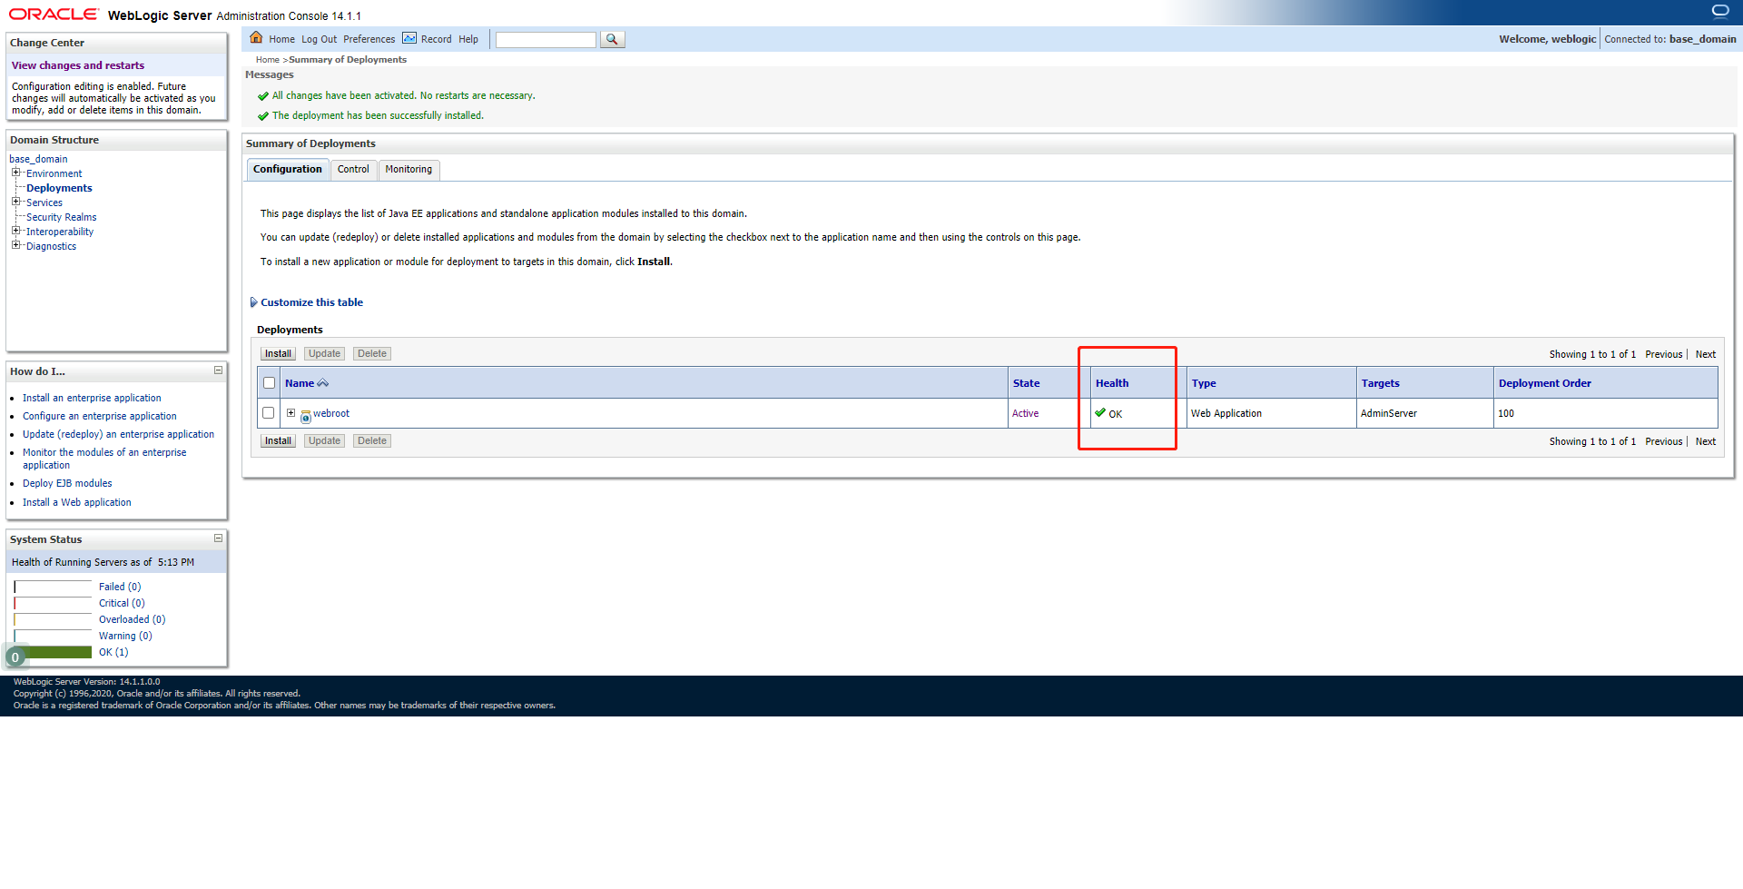Click the search magnifier button
This screenshot has width=1743, height=889.
[612, 39]
